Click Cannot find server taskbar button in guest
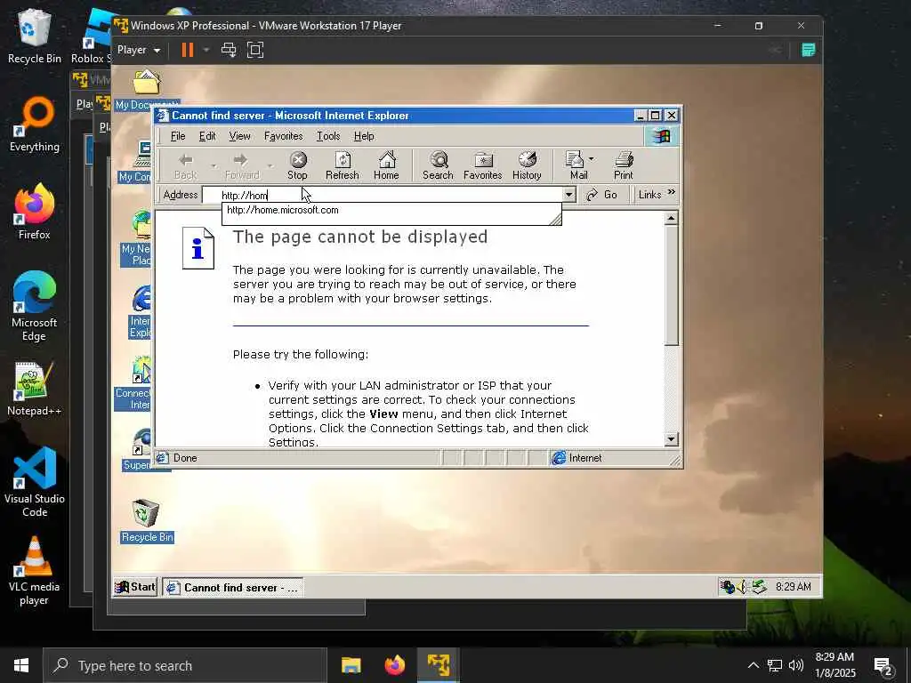Image resolution: width=911 pixels, height=683 pixels. click(232, 588)
